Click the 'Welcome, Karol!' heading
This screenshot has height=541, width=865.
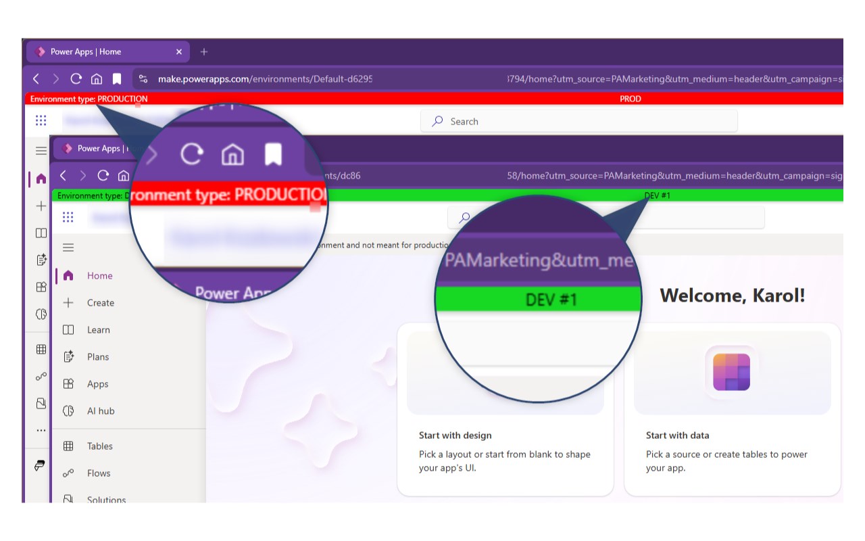click(x=733, y=296)
